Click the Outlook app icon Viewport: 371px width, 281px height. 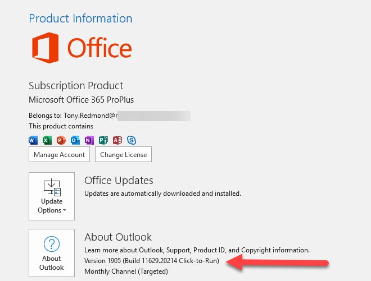click(75, 140)
